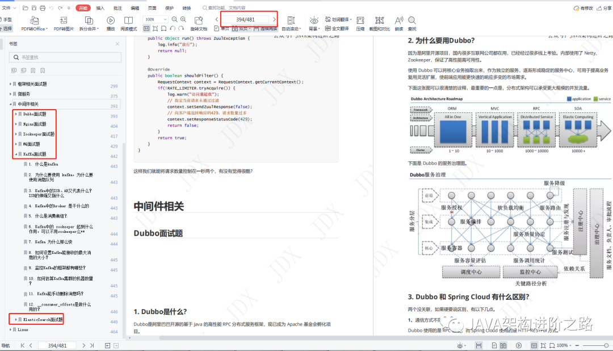Expand the 微服务 bookmark
The image size is (613, 351).
[x=10, y=94]
